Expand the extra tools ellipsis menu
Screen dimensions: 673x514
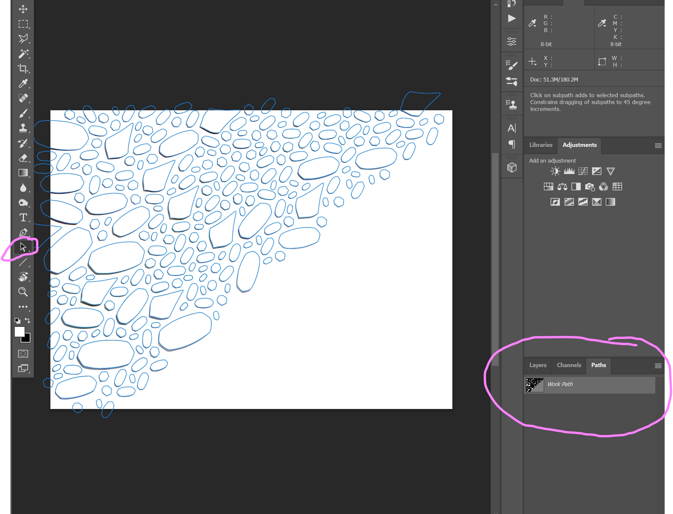click(23, 307)
